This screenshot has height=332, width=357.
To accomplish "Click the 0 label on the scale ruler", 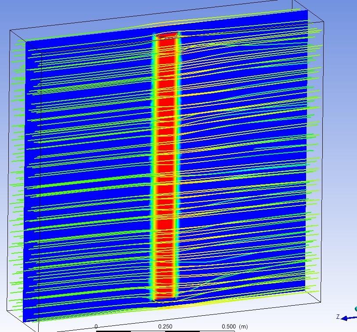I will (x=96, y=327).
